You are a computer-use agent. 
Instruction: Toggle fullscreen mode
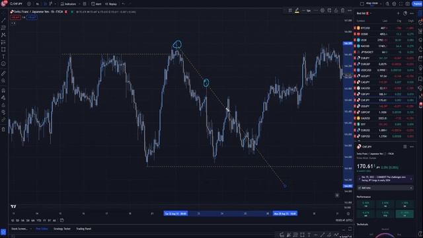(x=401, y=4)
